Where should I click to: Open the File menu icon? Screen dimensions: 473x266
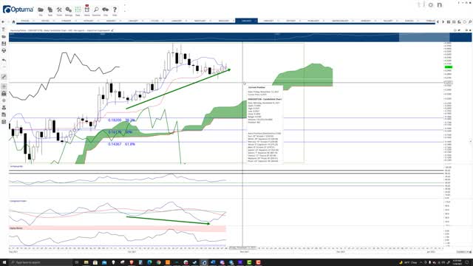click(x=41, y=10)
